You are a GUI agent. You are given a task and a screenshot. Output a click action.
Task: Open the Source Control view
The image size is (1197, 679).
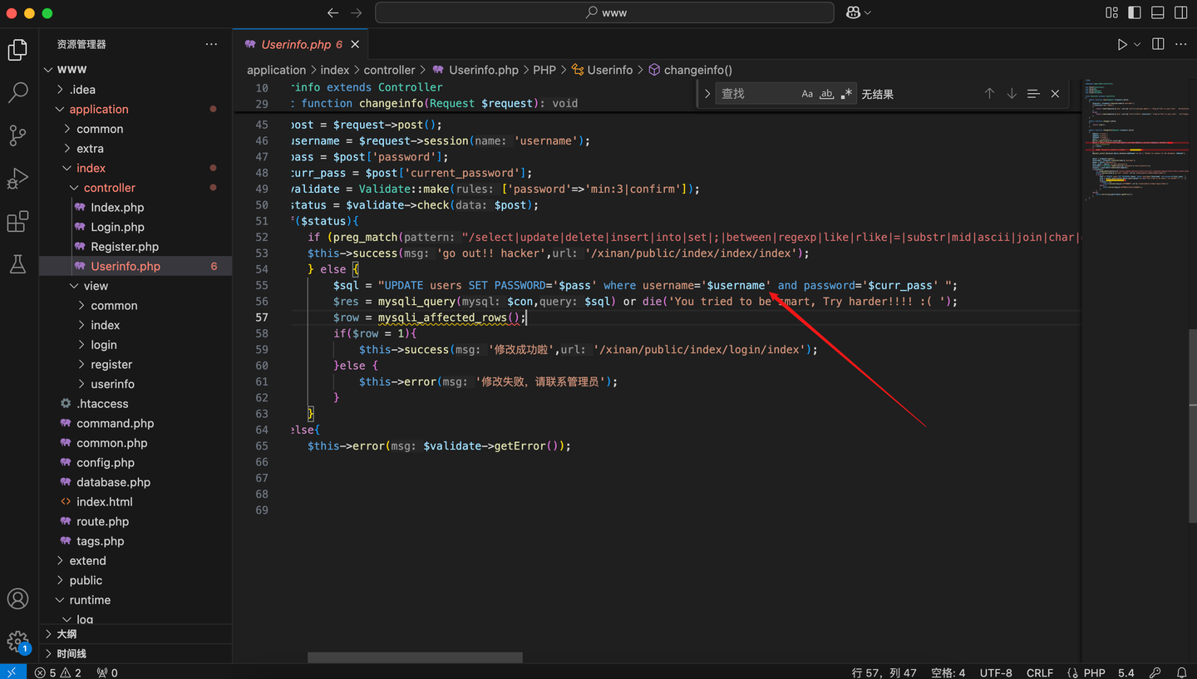point(17,135)
